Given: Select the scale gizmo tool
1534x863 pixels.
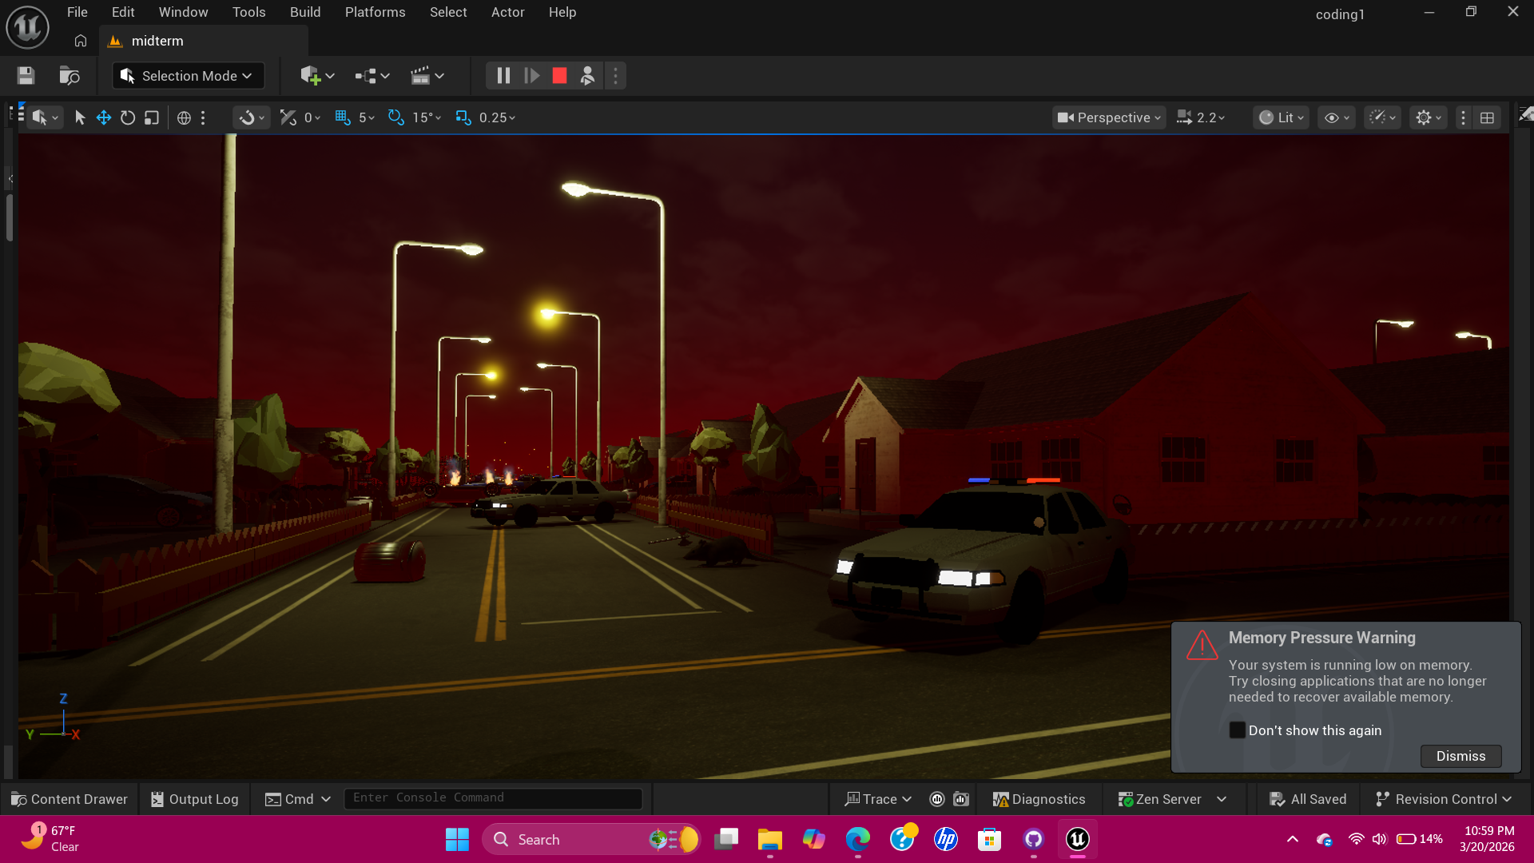Looking at the screenshot, I should point(152,117).
